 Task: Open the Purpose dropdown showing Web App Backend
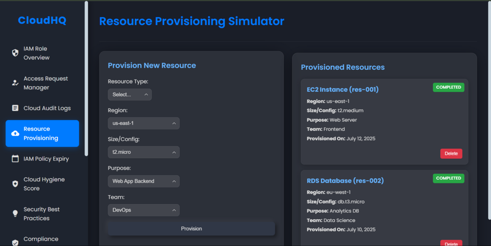pyautogui.click(x=143, y=181)
